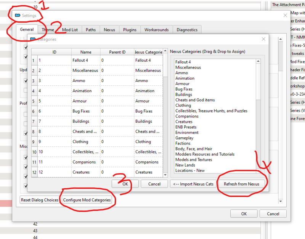Click Import Nexus Cats button
The image size is (305, 239).
pos(193,184)
